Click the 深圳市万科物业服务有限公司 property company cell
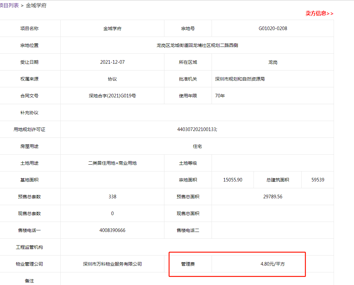 click(x=112, y=264)
